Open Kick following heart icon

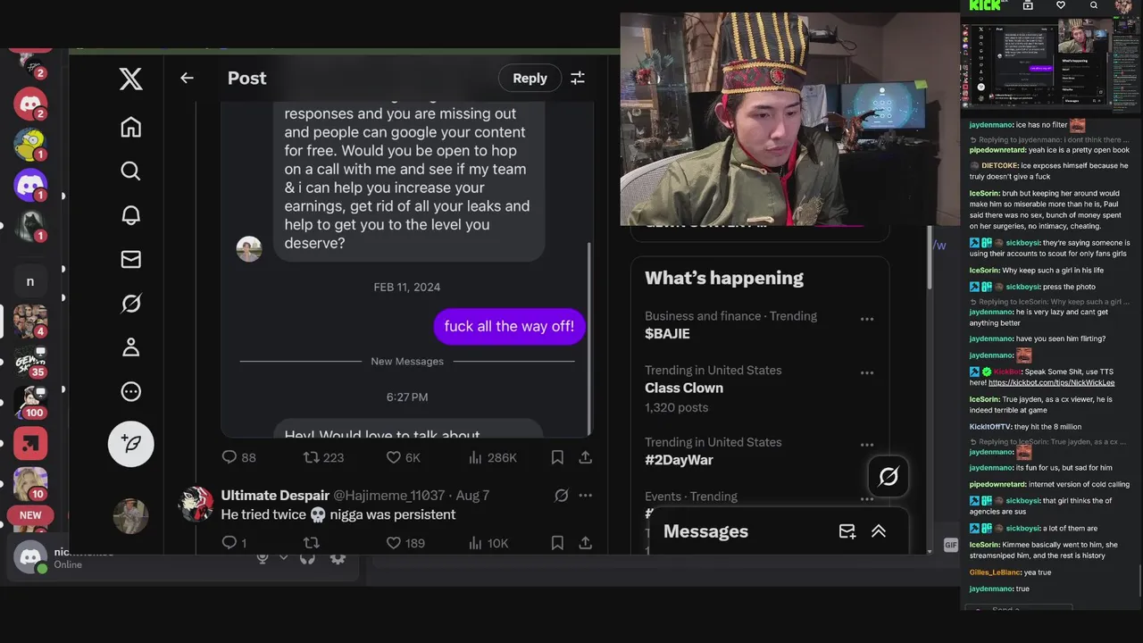[1061, 5]
